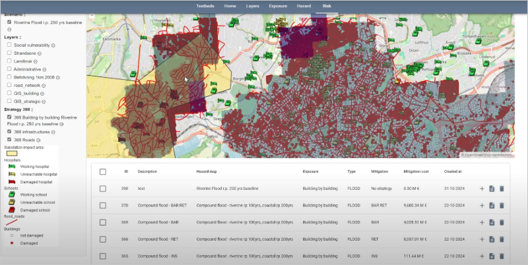Screen dimensions: 528x265
Task: Tick the select-all checkbox in table header
Action: (x=102, y=171)
